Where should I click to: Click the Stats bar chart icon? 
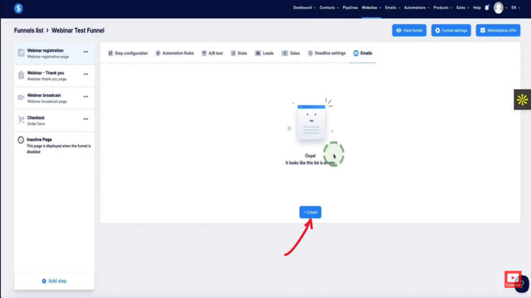pos(233,53)
